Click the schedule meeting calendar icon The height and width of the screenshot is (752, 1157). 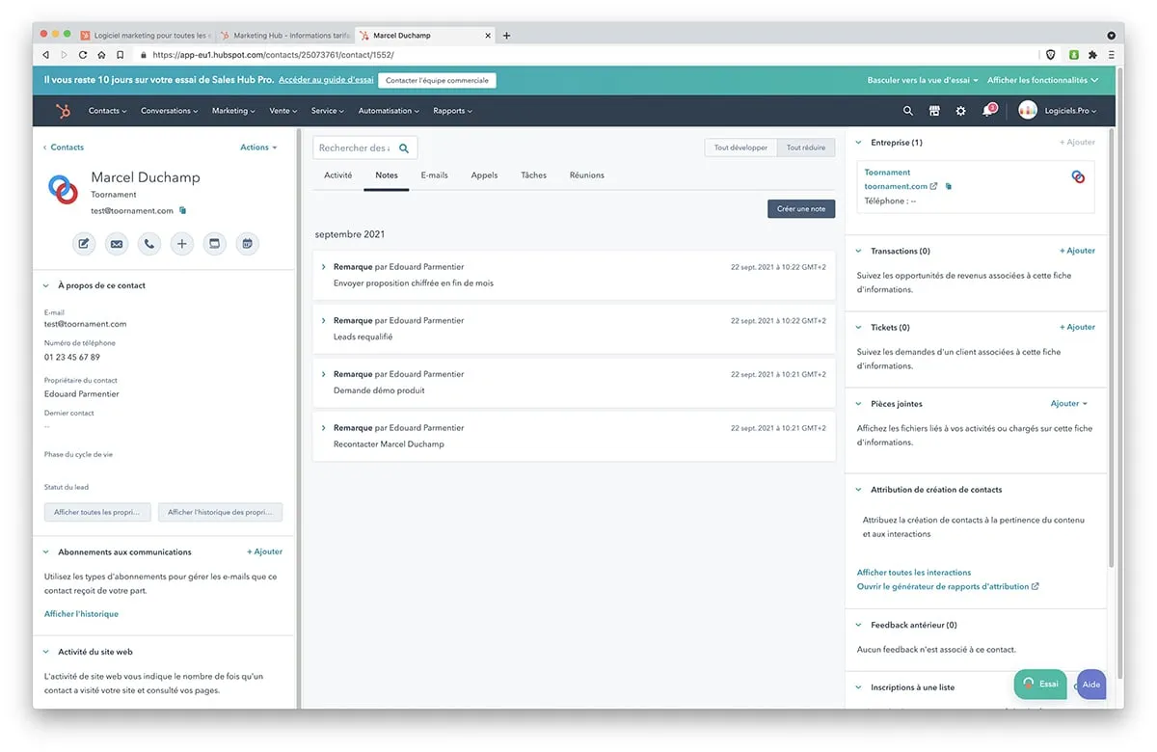(x=248, y=244)
